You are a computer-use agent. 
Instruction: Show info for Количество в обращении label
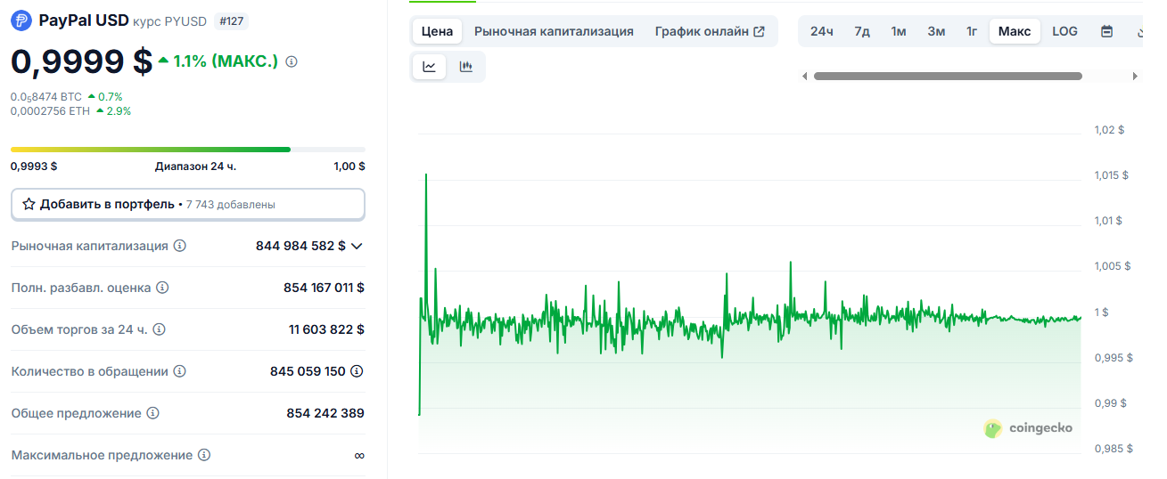[179, 371]
